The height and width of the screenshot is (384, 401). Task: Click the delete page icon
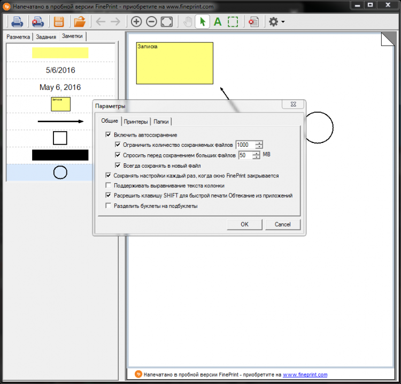pyautogui.click(x=253, y=22)
